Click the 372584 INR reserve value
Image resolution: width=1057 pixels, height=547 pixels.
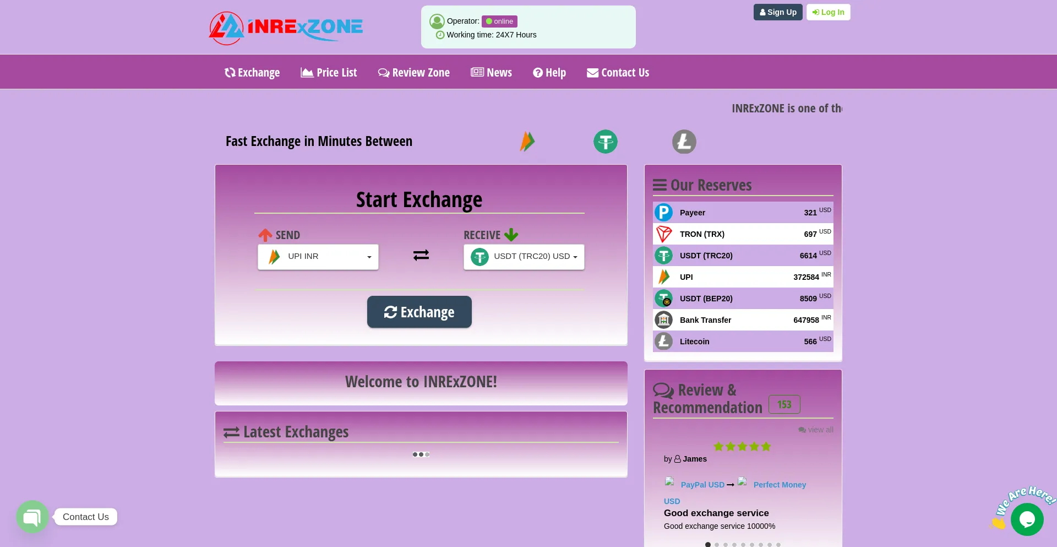812,277
